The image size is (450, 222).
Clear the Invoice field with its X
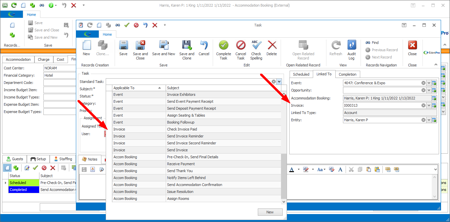coord(423,105)
